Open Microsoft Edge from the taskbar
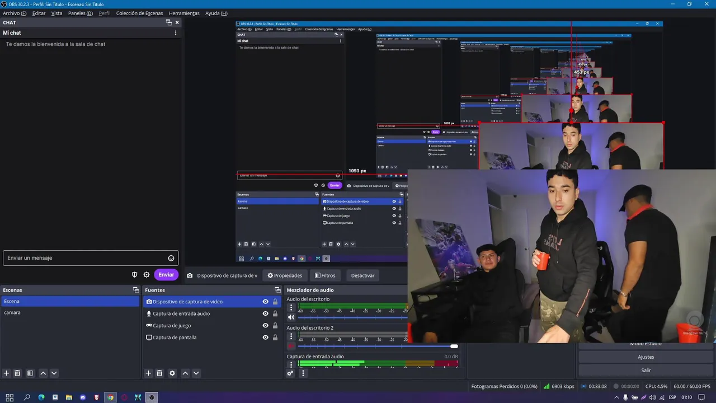Screen dimensions: 716x403 click(41, 397)
